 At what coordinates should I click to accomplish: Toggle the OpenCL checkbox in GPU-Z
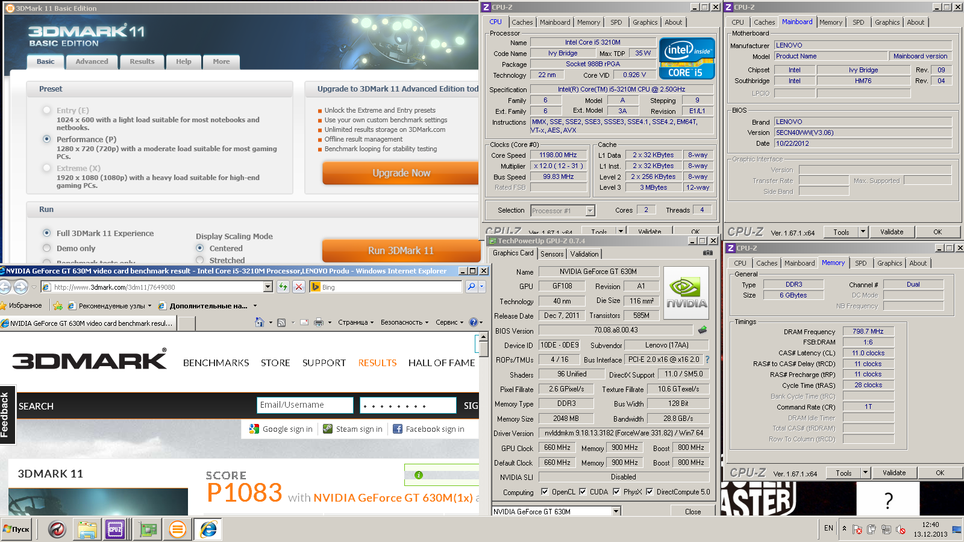[x=545, y=491]
